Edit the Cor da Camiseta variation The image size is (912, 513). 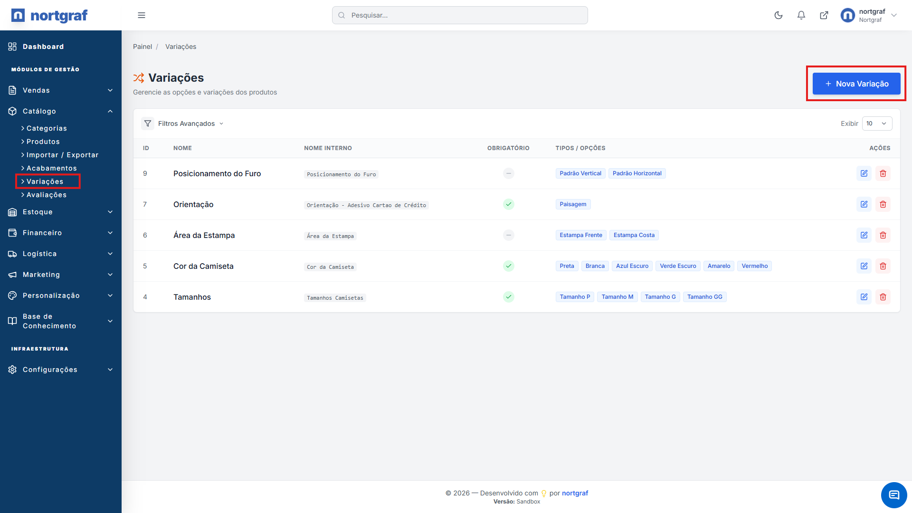click(864, 266)
